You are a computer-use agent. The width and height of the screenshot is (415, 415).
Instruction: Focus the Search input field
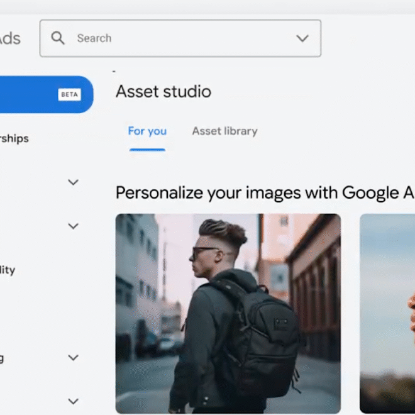[x=180, y=38]
